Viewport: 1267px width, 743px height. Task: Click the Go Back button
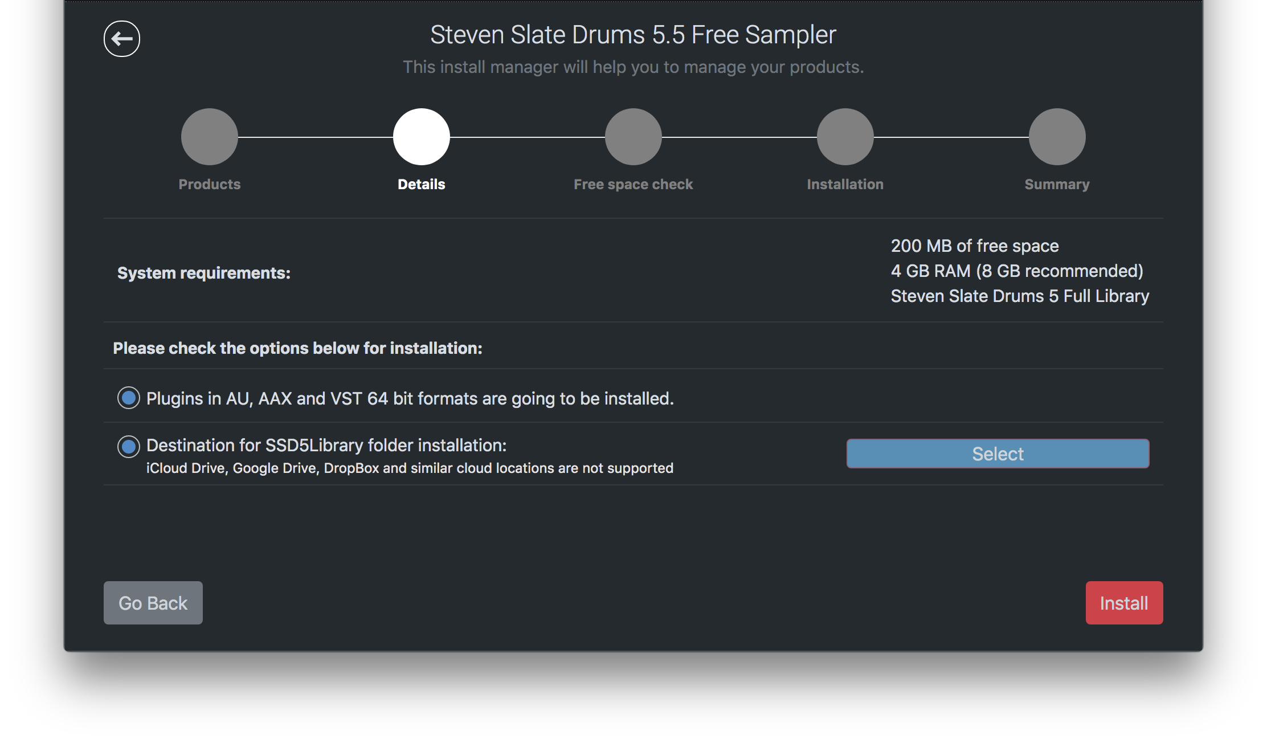coord(153,603)
